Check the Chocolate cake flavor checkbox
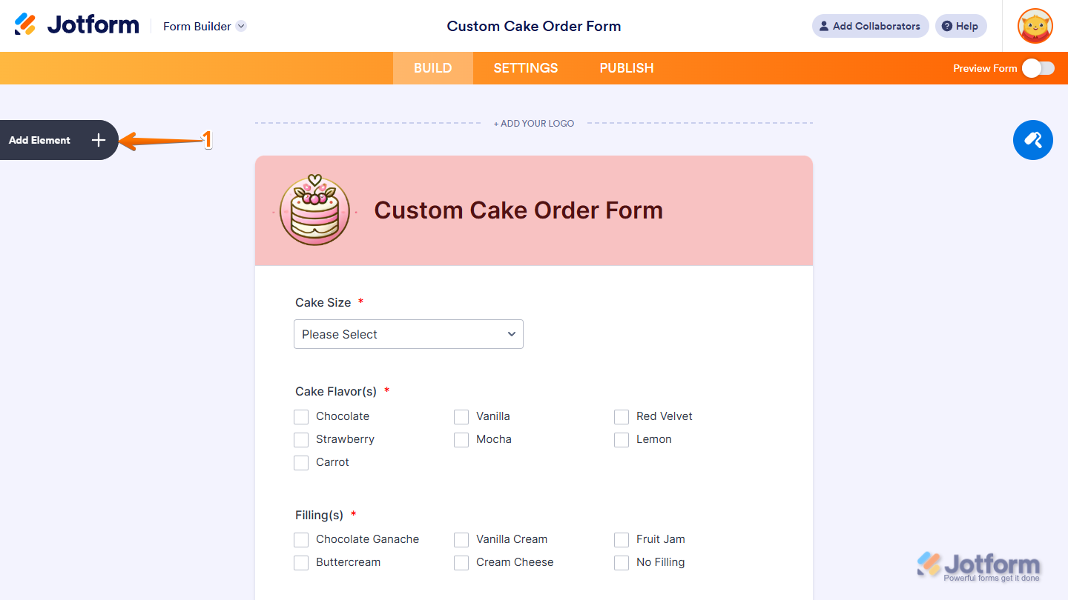The width and height of the screenshot is (1068, 600). pyautogui.click(x=301, y=416)
